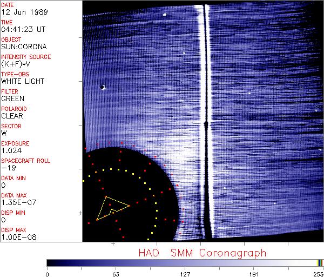324x277 pixels.
Task: Click the color bar tick label '191'
Action: point(254,274)
